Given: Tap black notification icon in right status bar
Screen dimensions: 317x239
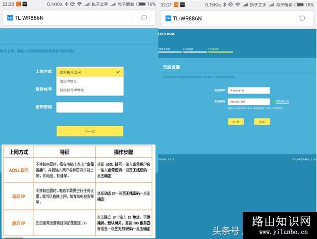Looking at the screenshot, I should pos(183,4).
